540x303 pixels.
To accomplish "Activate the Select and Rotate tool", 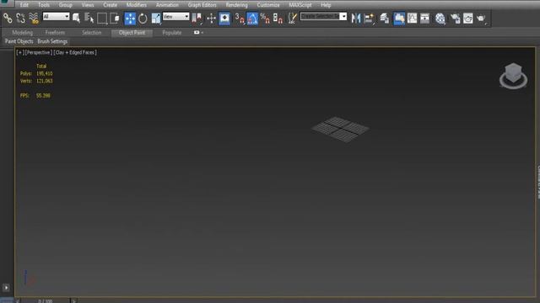I will [x=143, y=19].
